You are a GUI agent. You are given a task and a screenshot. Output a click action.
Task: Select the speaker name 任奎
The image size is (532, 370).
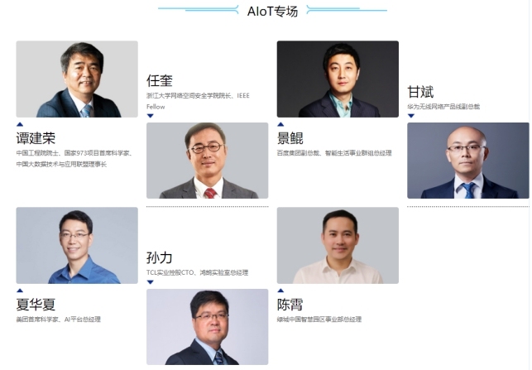pyautogui.click(x=160, y=81)
